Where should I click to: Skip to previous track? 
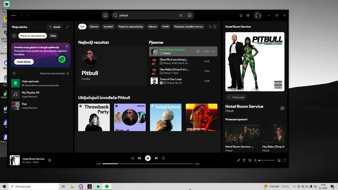(x=139, y=158)
